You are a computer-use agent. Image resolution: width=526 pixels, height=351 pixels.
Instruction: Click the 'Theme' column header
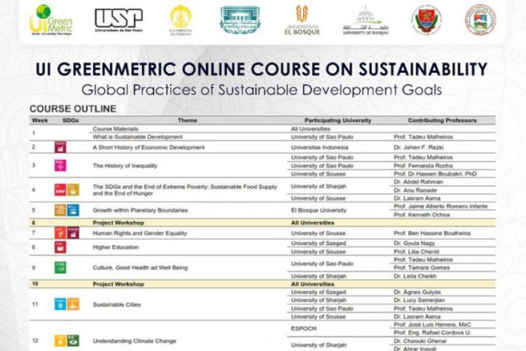coord(187,120)
